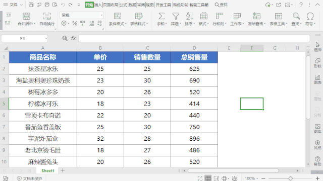Viewport: 323px width, 181px height.
Task: Open the currency symbol dropdown arrow
Action: coord(69,24)
